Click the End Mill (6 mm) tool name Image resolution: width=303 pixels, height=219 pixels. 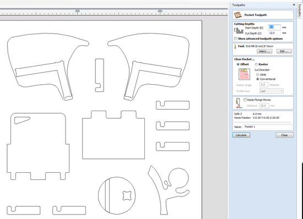pyautogui.click(x=259, y=46)
